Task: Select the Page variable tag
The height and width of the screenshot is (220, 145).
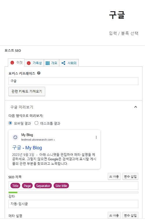Action: pos(27,186)
